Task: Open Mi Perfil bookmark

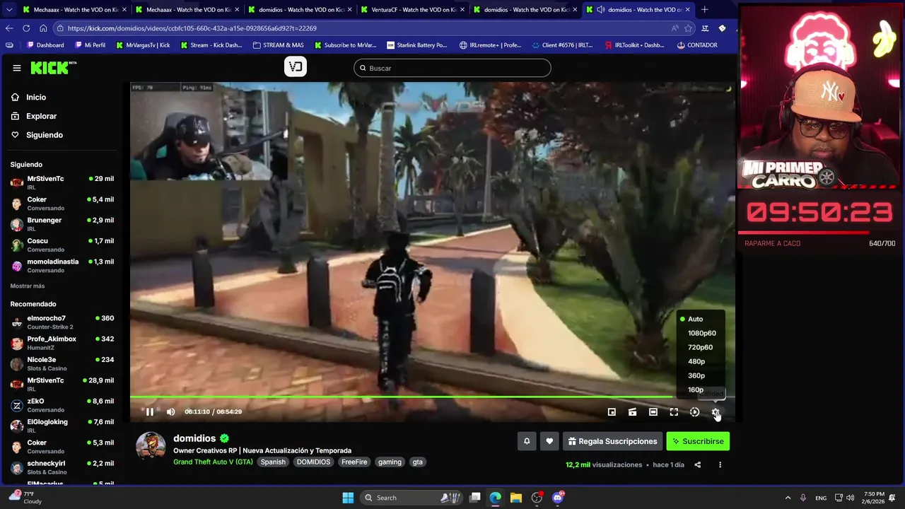Action: point(89,45)
